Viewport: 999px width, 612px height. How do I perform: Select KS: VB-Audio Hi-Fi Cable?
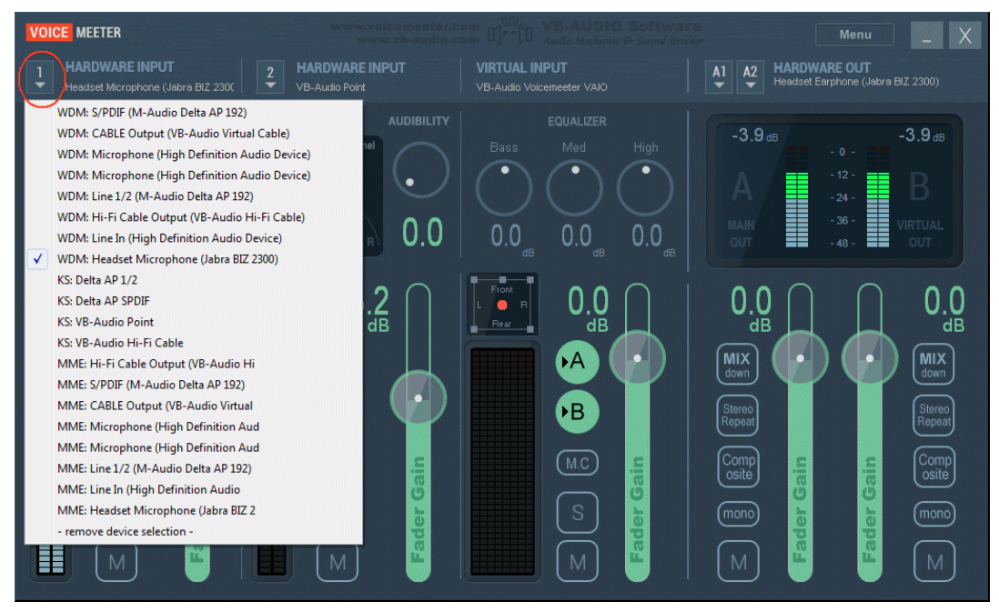coord(194,343)
